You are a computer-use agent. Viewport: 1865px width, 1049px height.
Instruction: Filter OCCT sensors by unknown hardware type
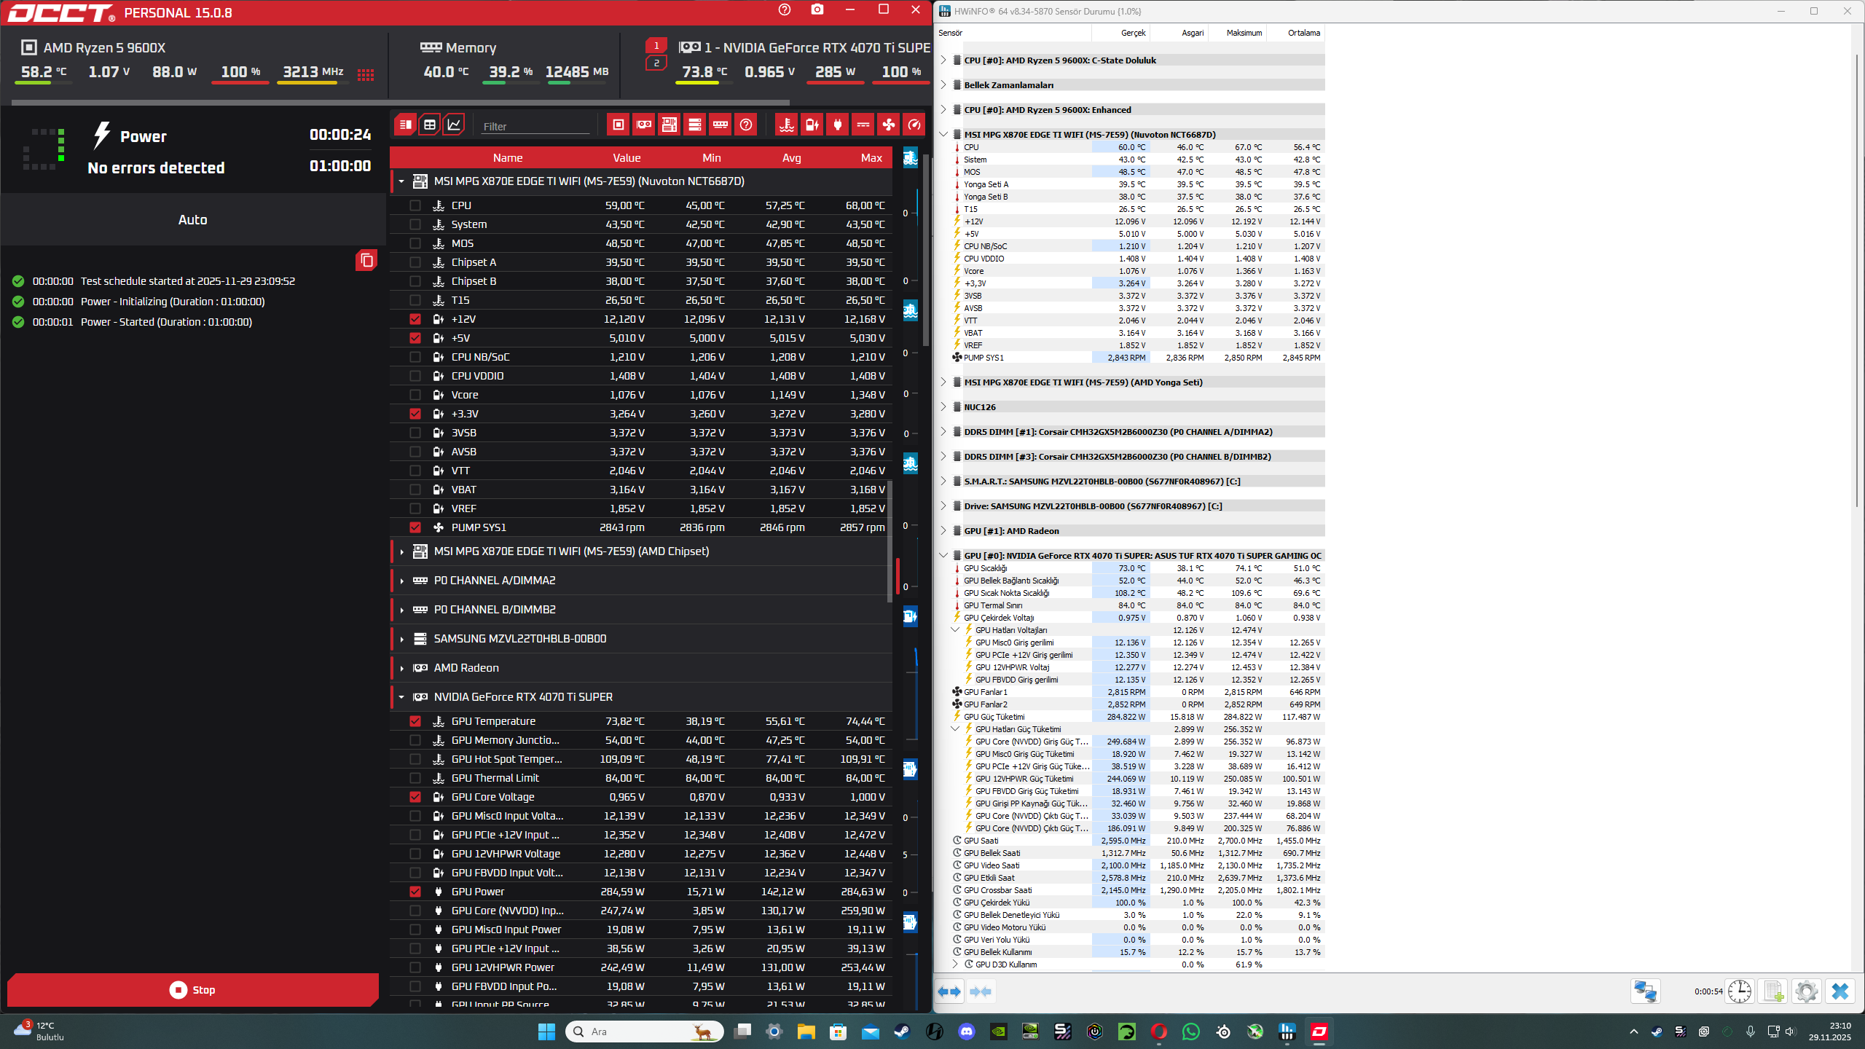tap(746, 125)
